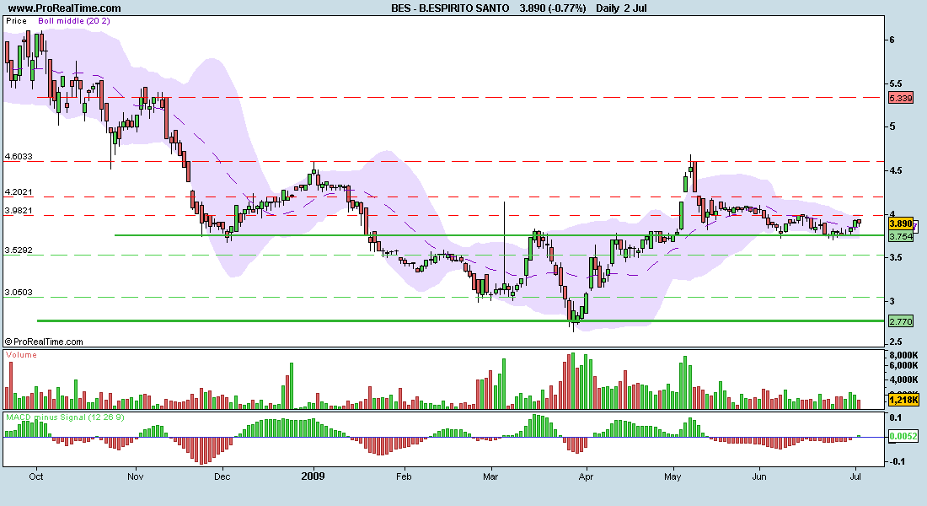The image size is (927, 506).
Task: Click the -0.1 MACD-axis label
Action: pyautogui.click(x=897, y=461)
